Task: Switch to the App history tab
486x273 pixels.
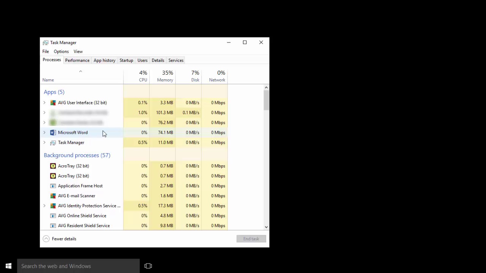Action: click(104, 60)
